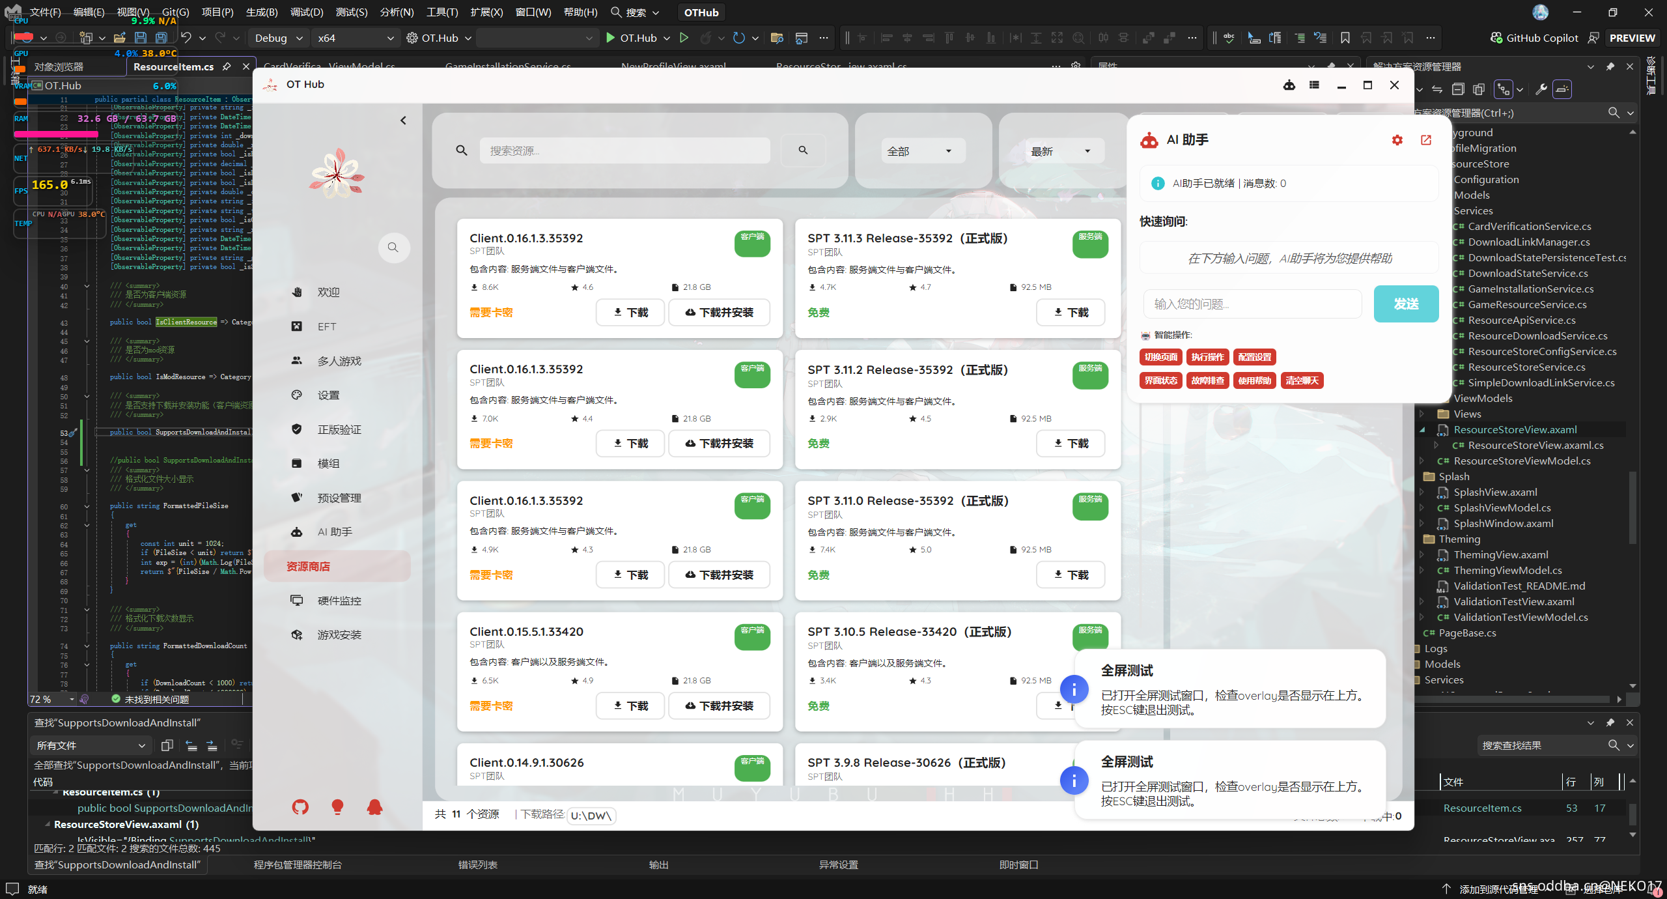Open the 调试(D) menu in Visual Studio
The height and width of the screenshot is (899, 1667).
pos(307,12)
